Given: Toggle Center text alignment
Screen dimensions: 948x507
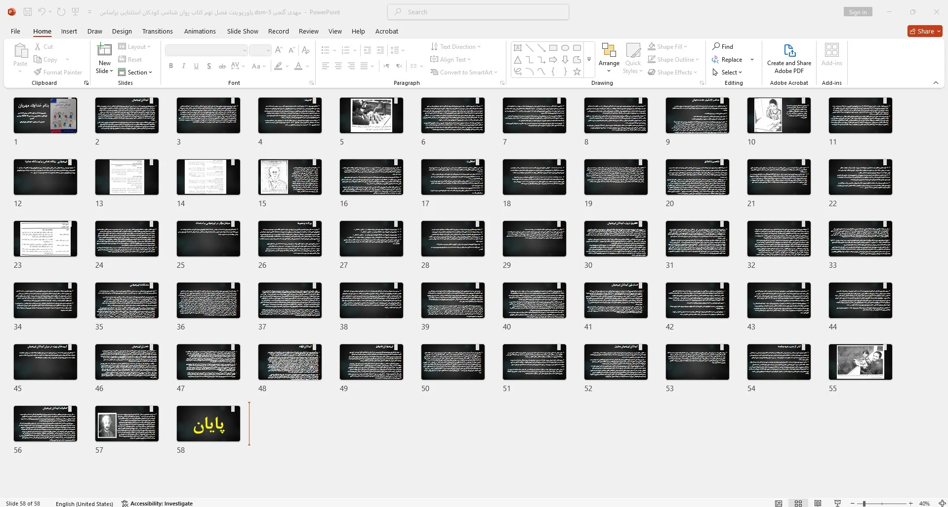Looking at the screenshot, I should (x=338, y=66).
